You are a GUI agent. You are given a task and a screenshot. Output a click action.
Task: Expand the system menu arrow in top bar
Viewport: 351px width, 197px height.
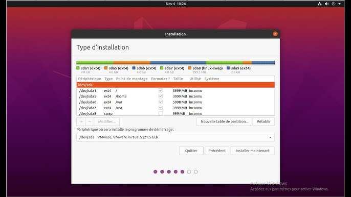(x=340, y=4)
